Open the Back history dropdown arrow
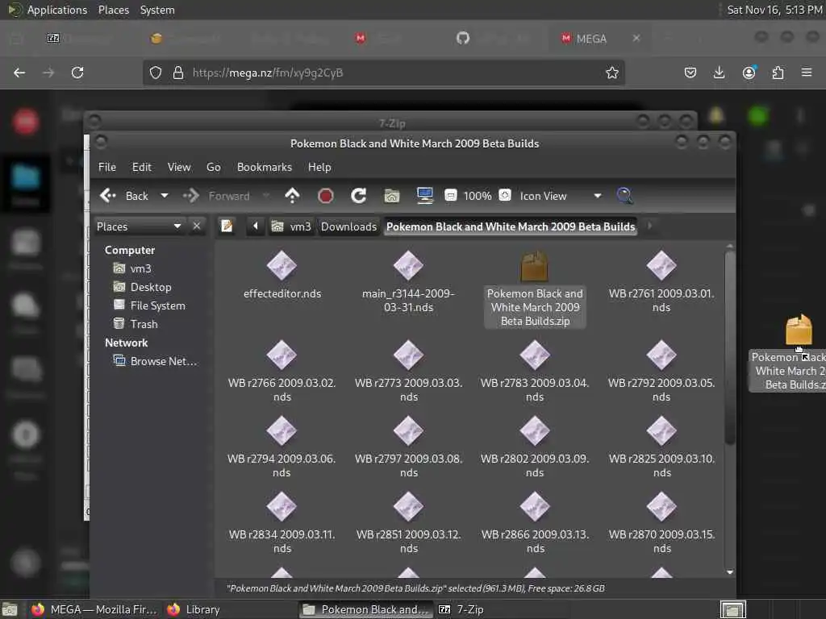 tap(165, 196)
